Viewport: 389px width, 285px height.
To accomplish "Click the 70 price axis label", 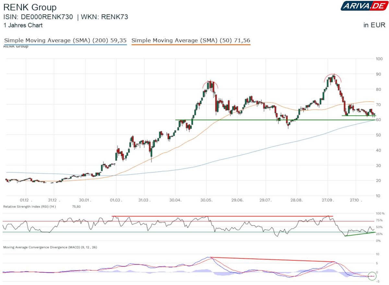I will coord(378,104).
